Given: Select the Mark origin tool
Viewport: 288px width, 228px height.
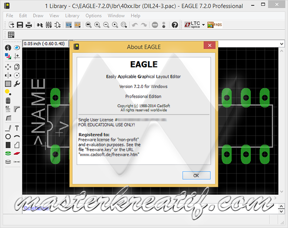Looking at the screenshot, I should (x=17, y=56).
